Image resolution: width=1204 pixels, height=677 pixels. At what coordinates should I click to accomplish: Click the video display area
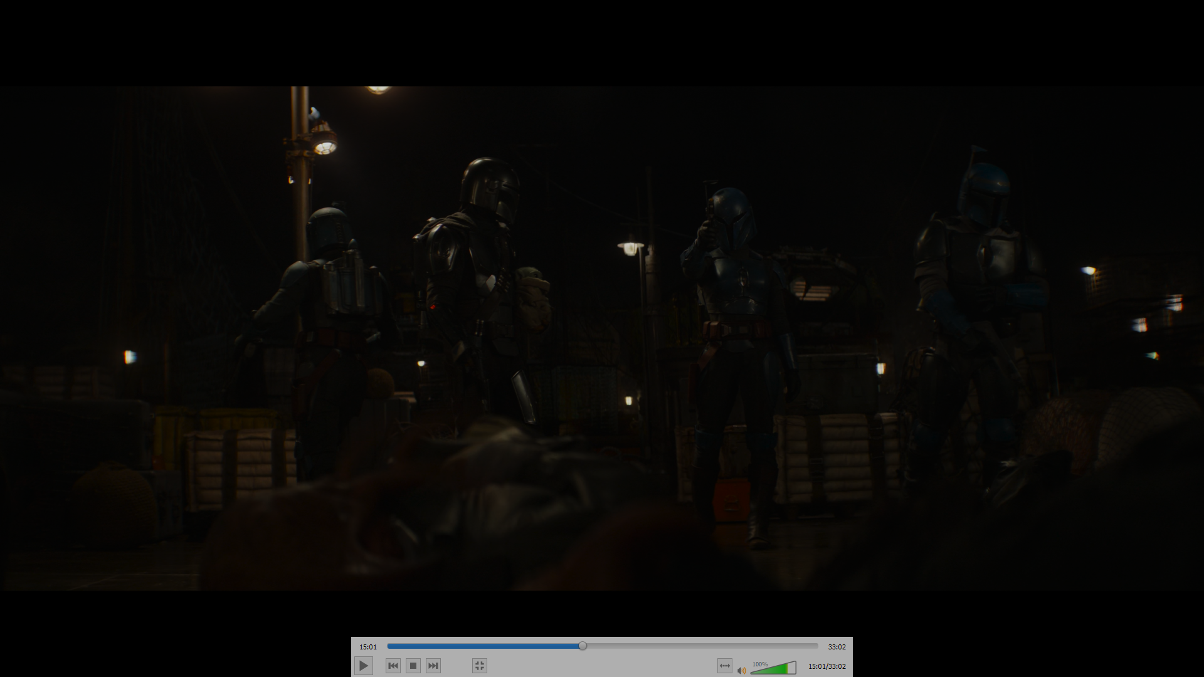click(x=602, y=338)
